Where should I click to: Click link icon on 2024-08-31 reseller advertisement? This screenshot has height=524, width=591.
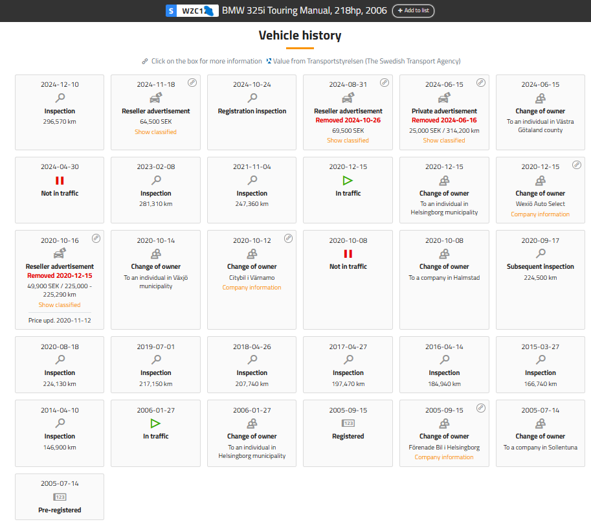coord(385,82)
